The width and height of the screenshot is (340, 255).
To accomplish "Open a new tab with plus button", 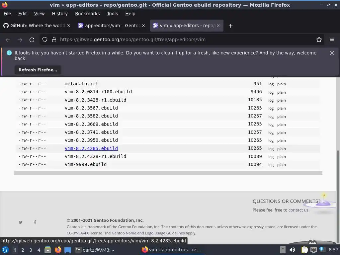I will tap(230, 26).
